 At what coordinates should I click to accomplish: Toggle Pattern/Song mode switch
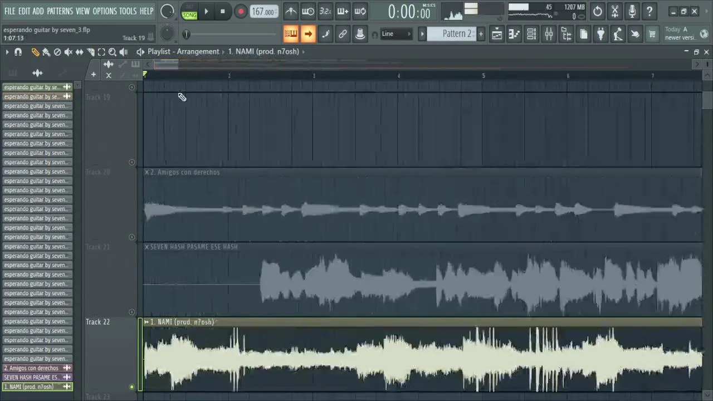(189, 11)
